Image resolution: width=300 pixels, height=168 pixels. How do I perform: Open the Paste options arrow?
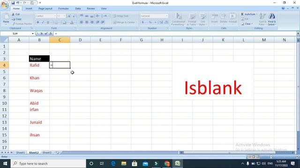[6, 24]
